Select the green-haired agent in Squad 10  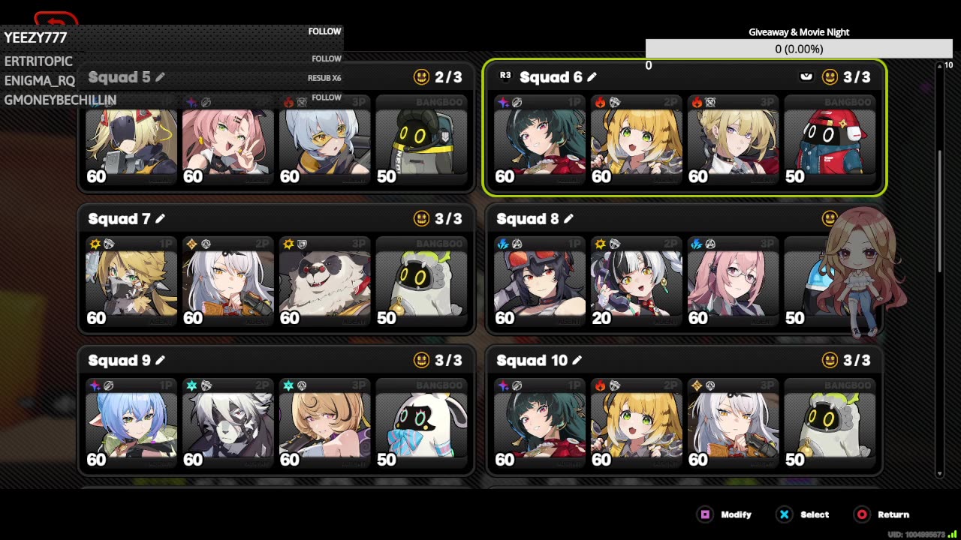540,424
